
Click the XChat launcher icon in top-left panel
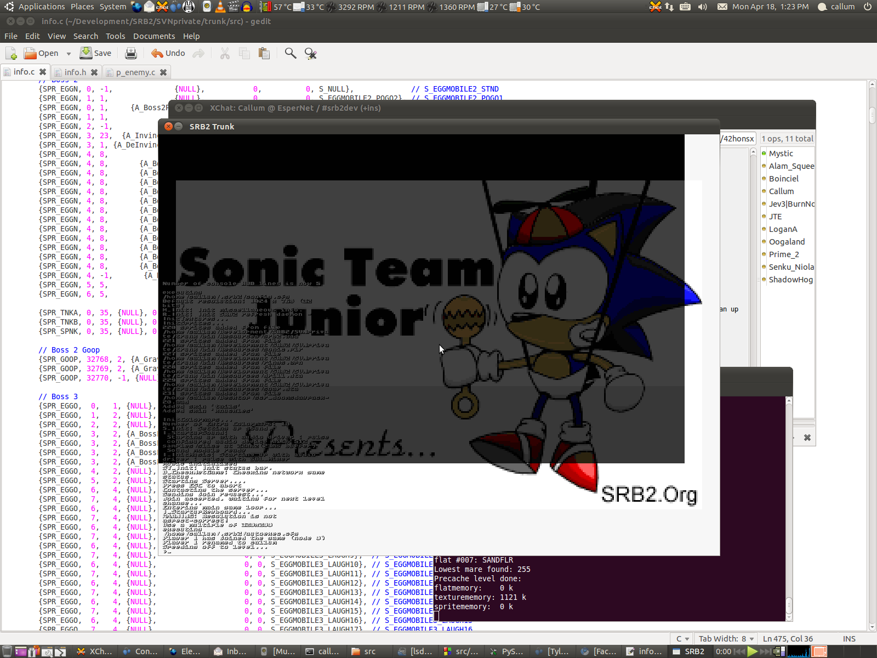(162, 7)
